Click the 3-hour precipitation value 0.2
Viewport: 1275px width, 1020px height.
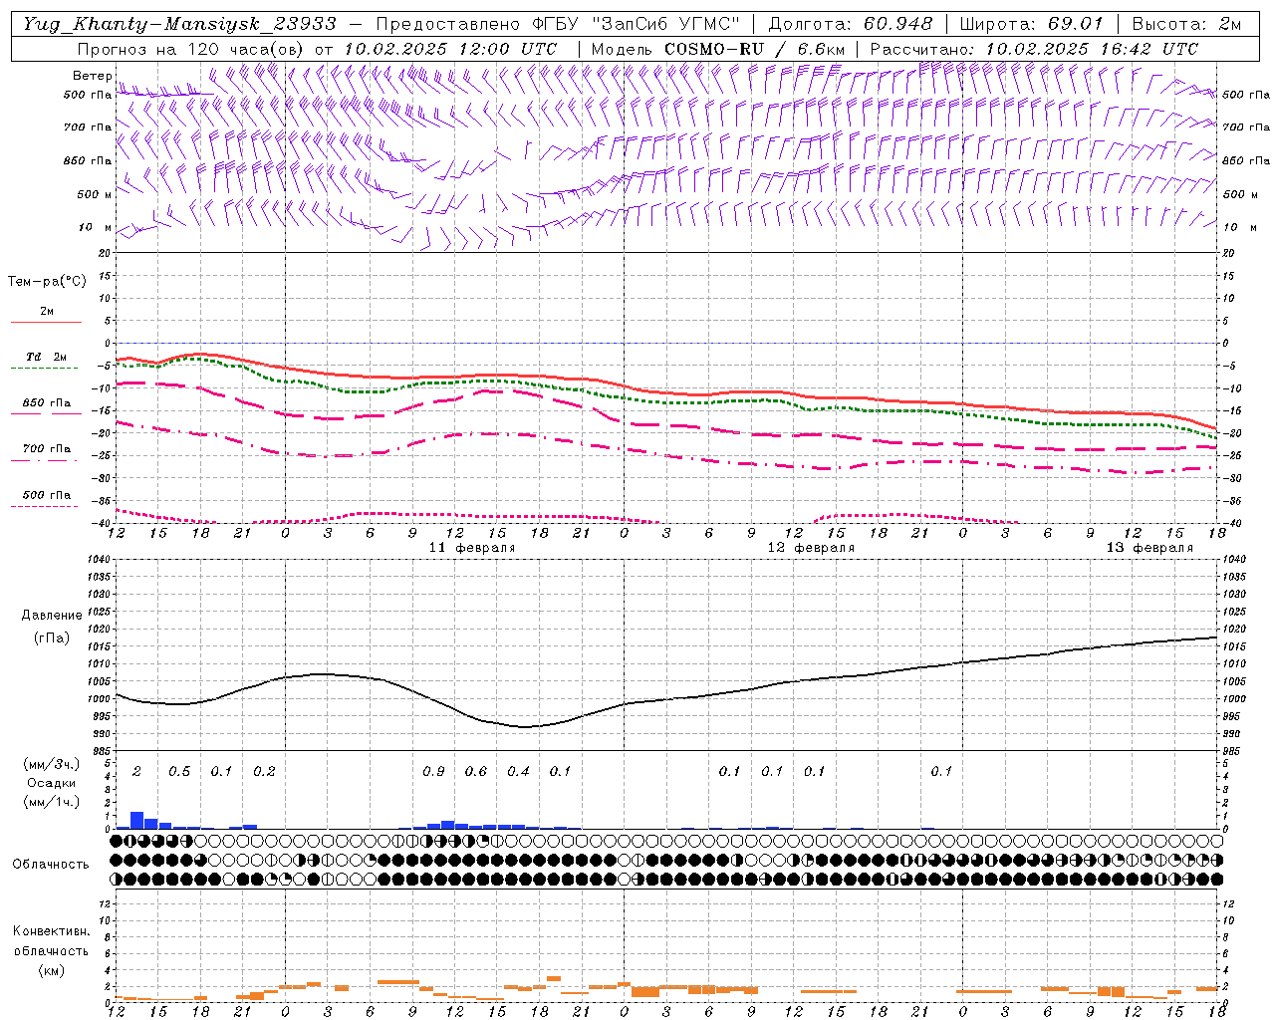pos(264,771)
